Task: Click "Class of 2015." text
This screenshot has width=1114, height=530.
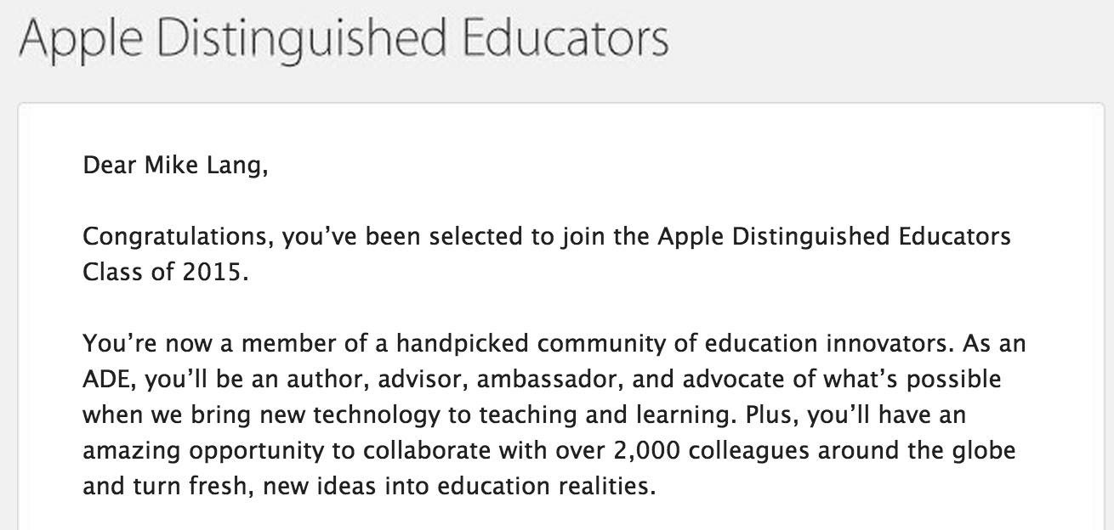Action: coord(166,274)
